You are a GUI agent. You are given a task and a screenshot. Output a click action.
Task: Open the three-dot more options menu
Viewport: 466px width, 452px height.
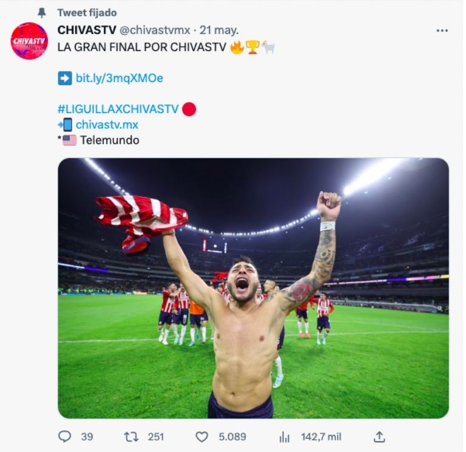coord(442,30)
